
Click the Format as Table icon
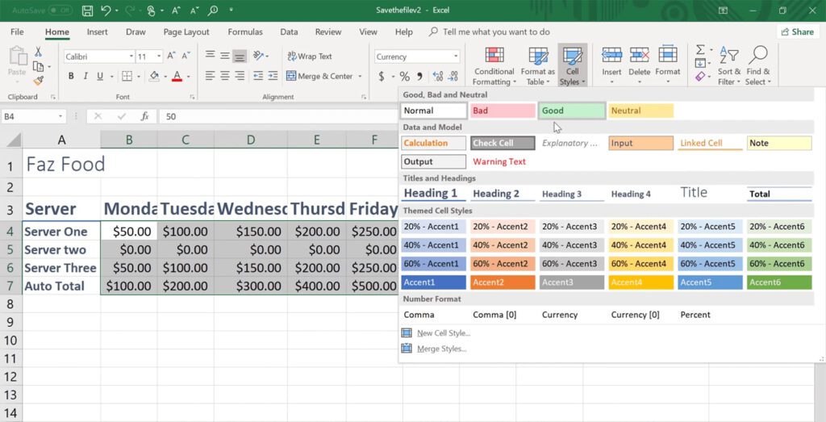538,56
